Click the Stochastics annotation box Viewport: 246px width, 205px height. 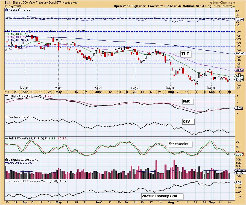point(180,144)
